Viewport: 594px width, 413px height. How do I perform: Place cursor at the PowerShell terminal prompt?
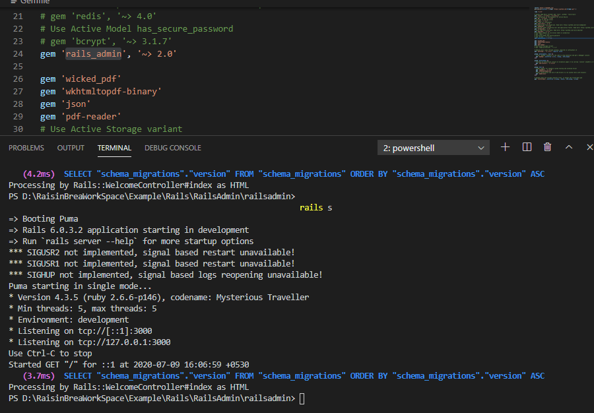pyautogui.click(x=302, y=398)
